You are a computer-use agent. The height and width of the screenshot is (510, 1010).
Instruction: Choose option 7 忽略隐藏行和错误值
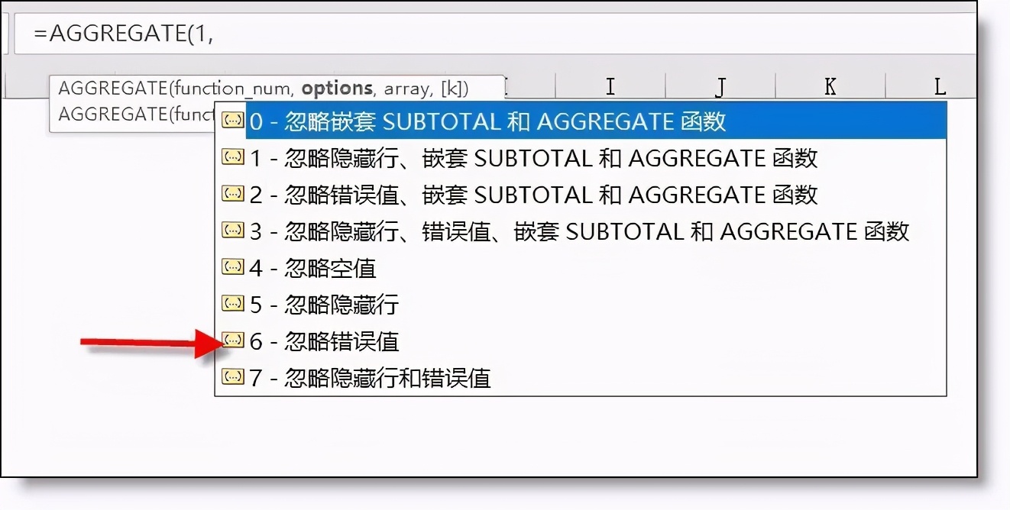pyautogui.click(x=580, y=378)
